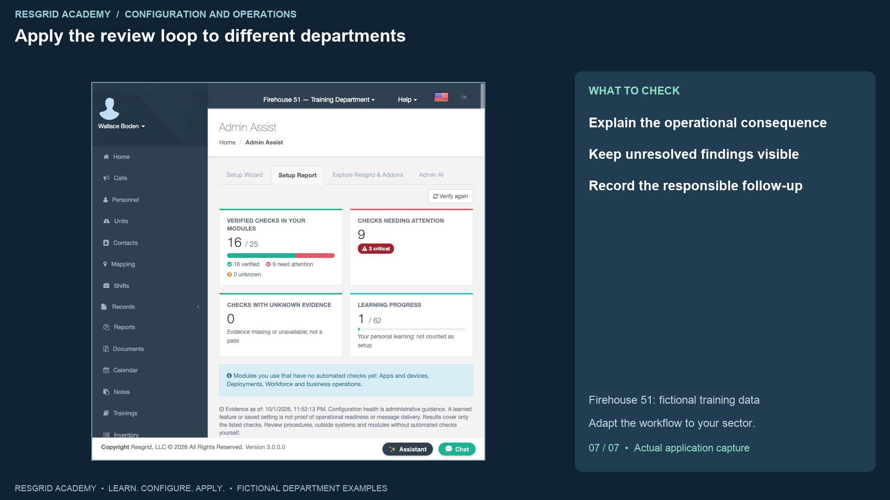
Task: Open the Wallace Boden user dropdown
Action: (121, 126)
